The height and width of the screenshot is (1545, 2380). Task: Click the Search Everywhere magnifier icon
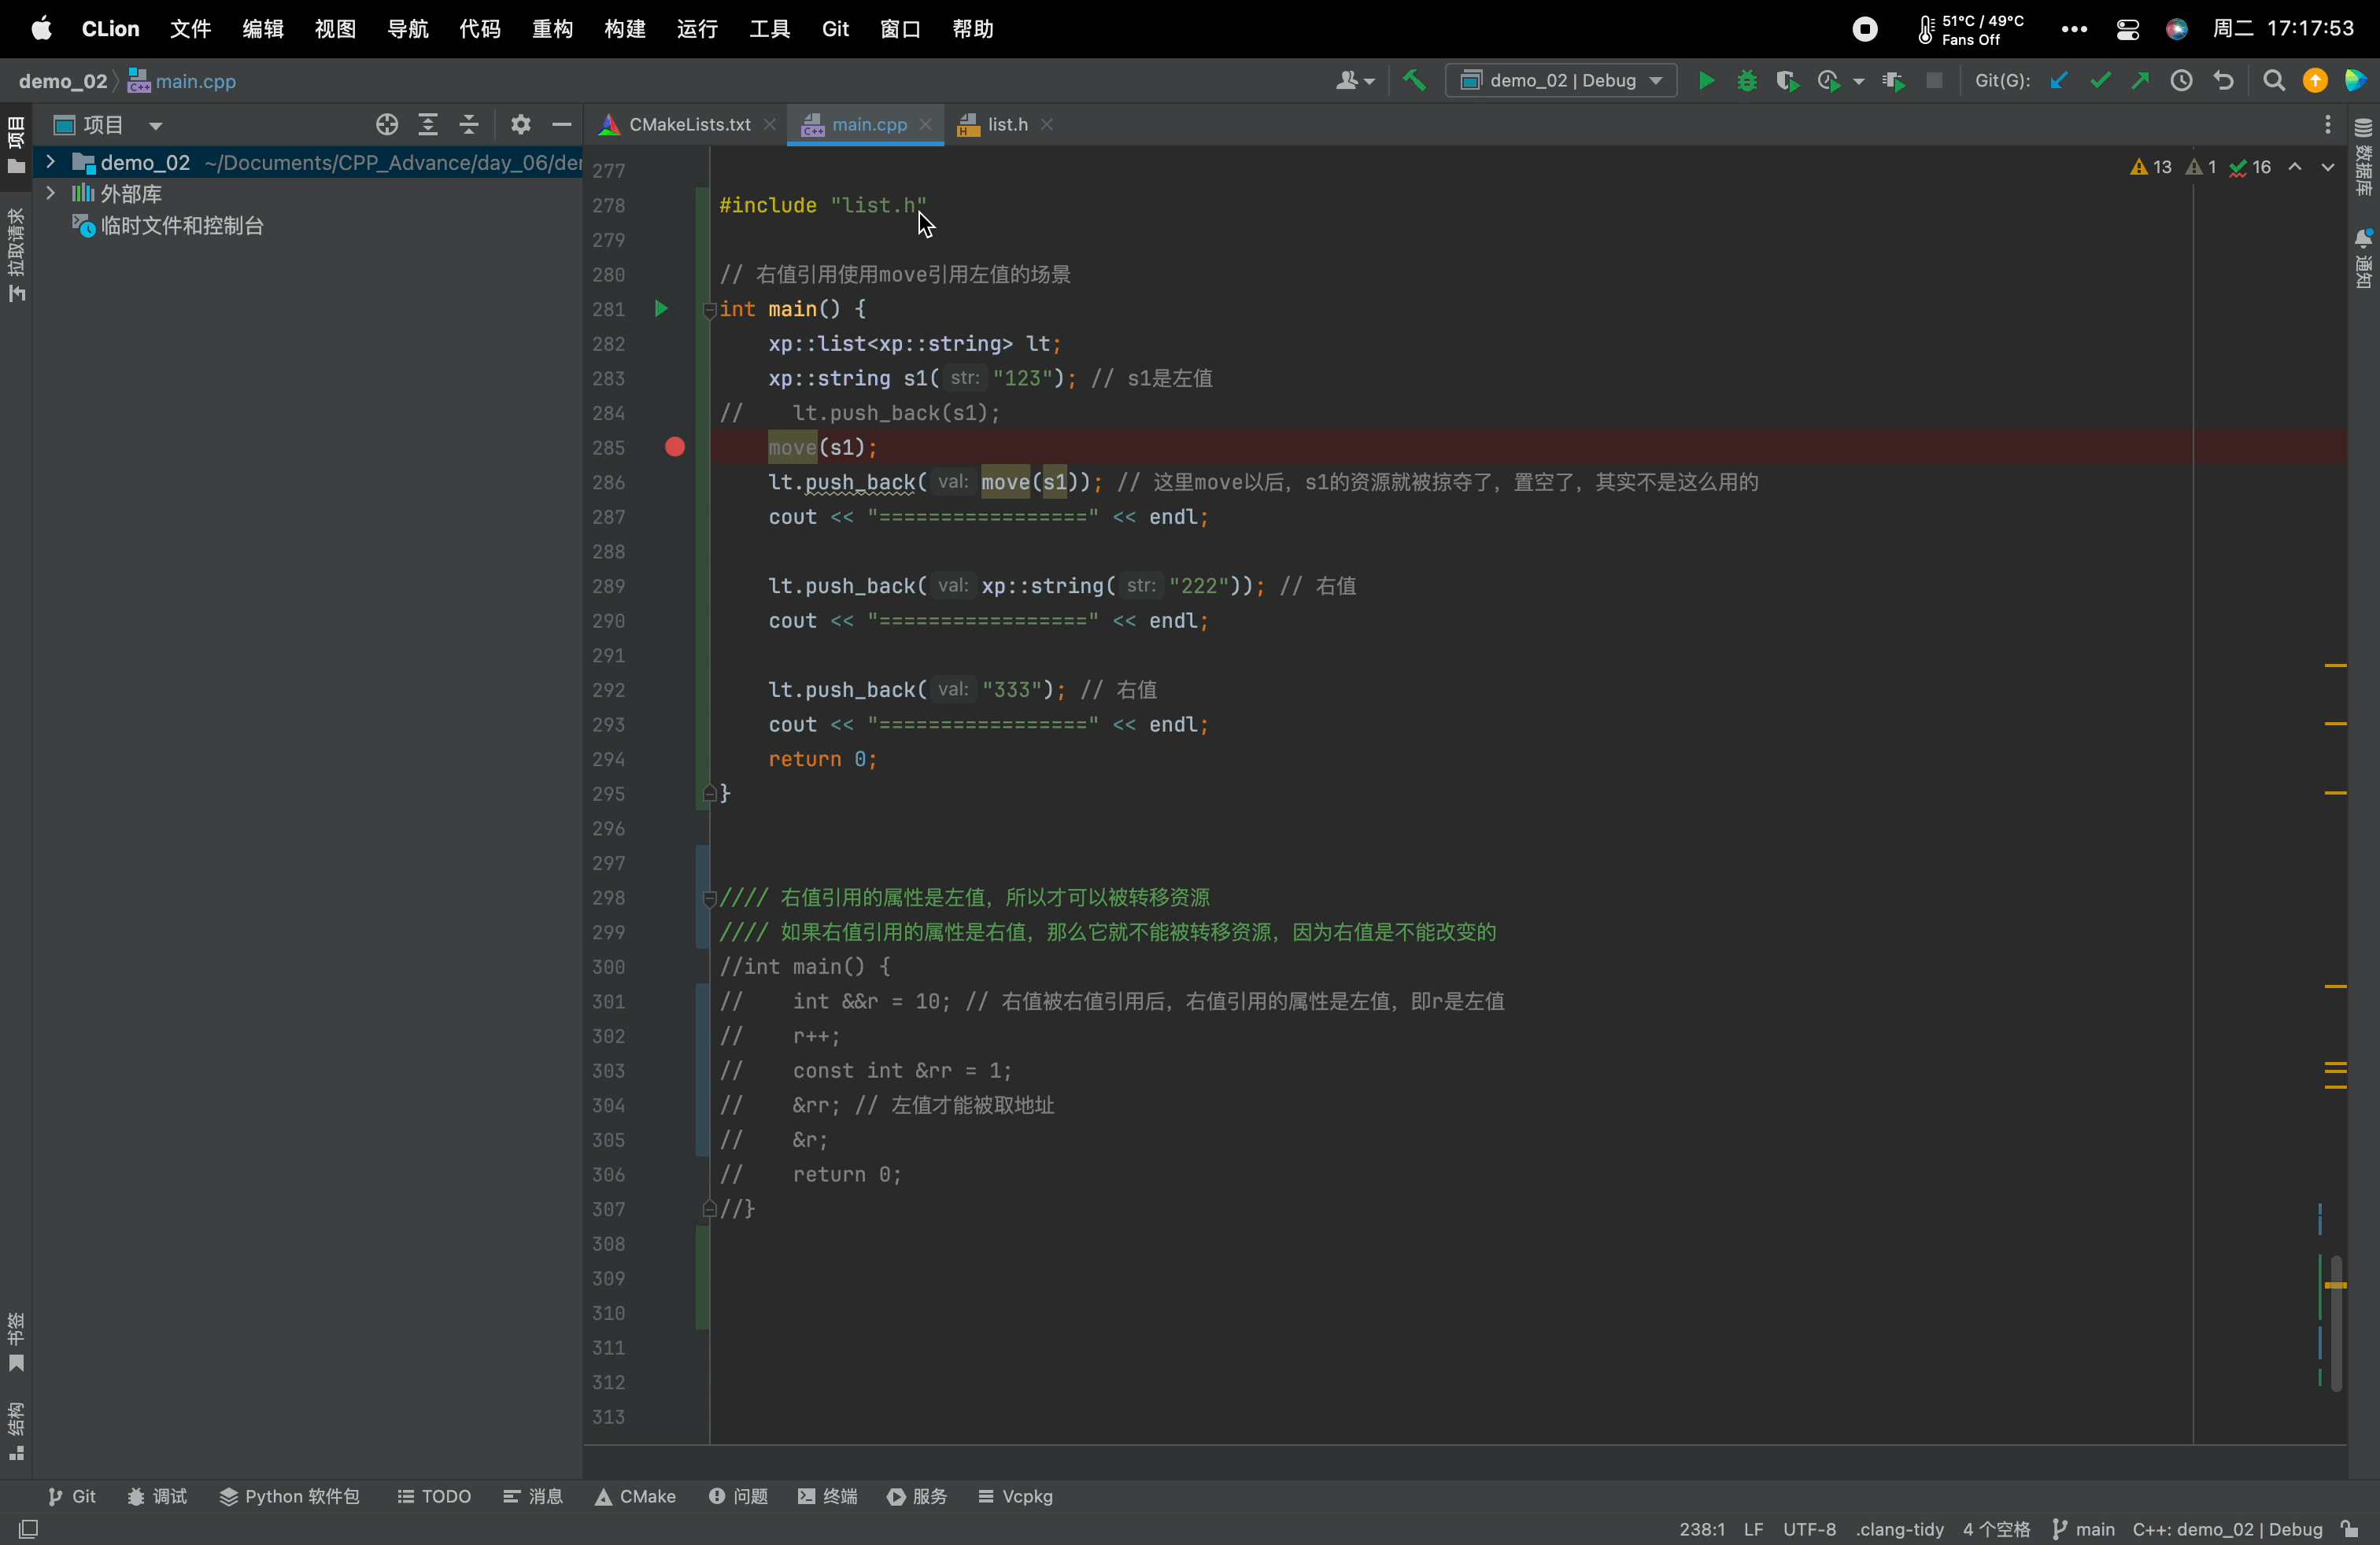point(2273,81)
